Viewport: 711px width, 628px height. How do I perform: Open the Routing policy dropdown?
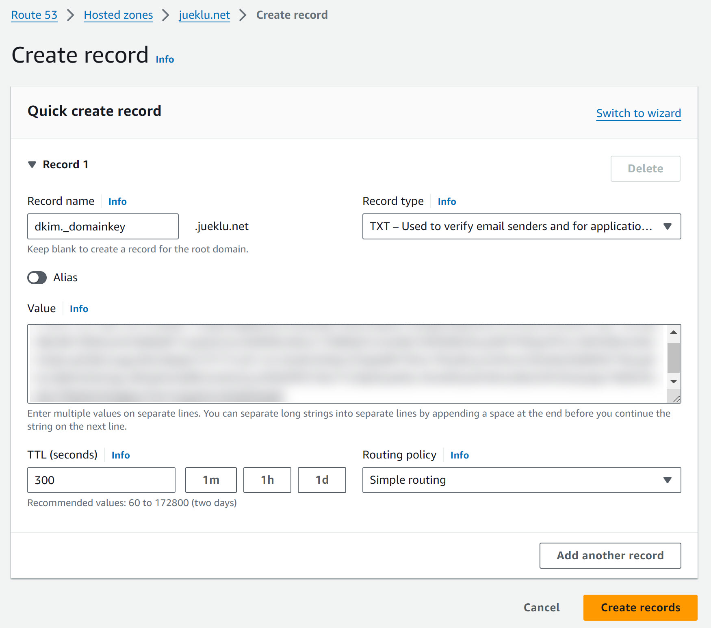coord(521,480)
